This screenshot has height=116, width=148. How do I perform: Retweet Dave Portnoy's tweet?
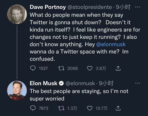tap(61, 68)
